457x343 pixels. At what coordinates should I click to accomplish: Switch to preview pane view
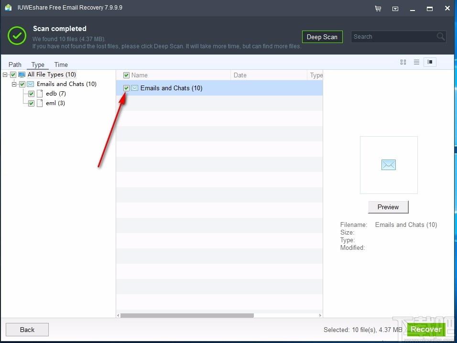(430, 62)
